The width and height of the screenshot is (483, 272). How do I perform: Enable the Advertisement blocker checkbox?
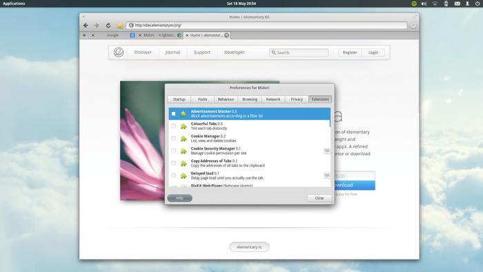click(173, 114)
